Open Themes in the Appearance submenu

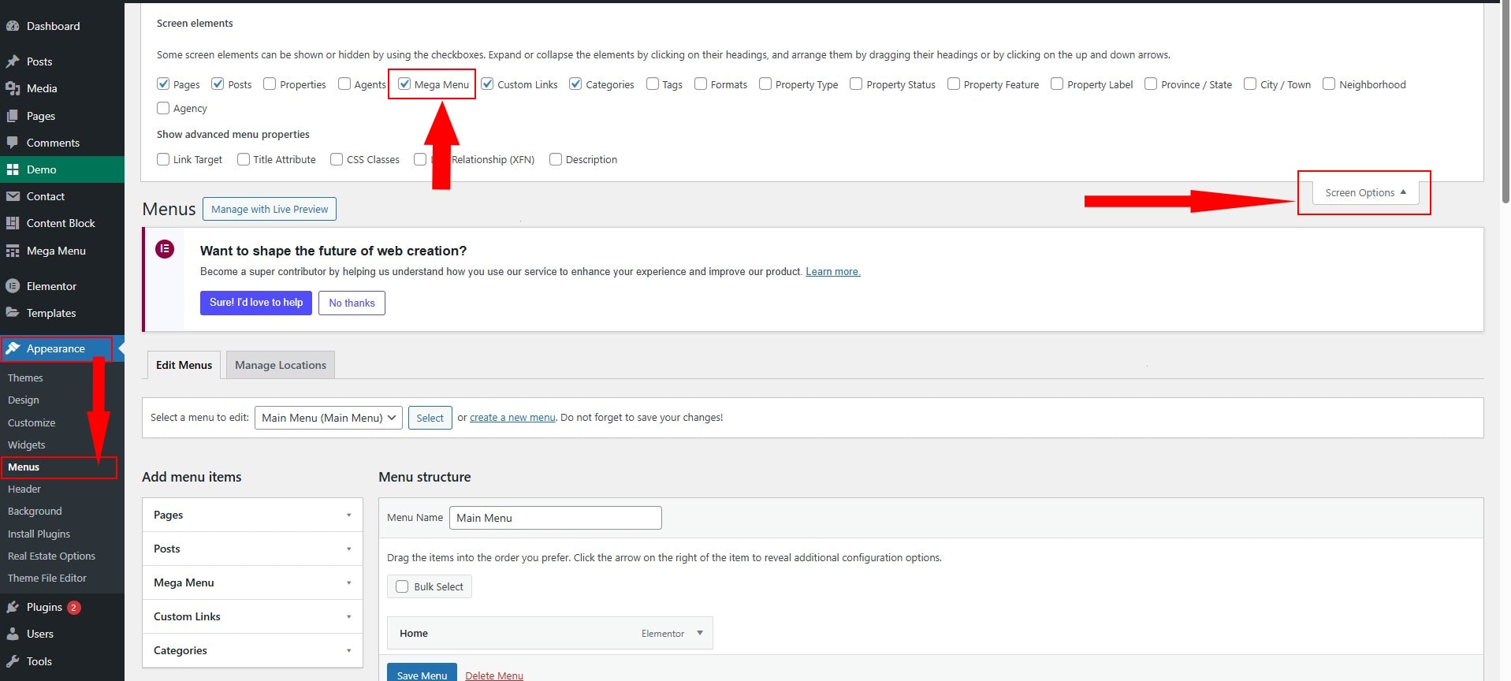coord(25,378)
